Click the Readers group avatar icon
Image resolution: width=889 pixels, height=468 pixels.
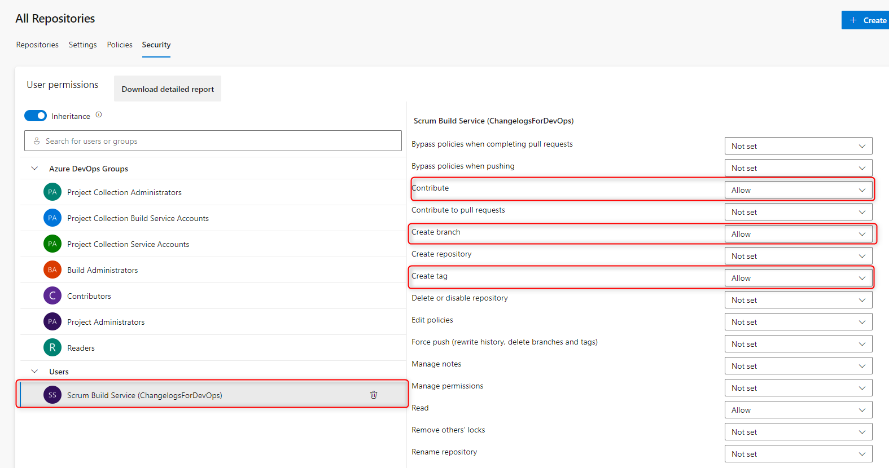[52, 348]
